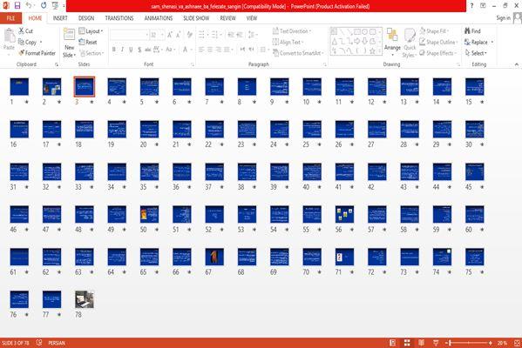Toggle Underline formatting
The image size is (522, 348).
coord(131,50)
